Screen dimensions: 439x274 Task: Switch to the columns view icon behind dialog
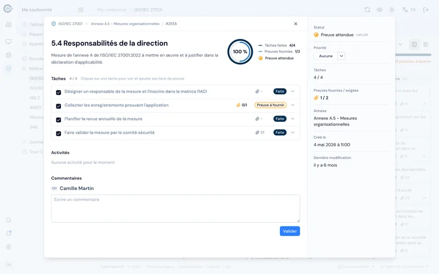(414, 44)
